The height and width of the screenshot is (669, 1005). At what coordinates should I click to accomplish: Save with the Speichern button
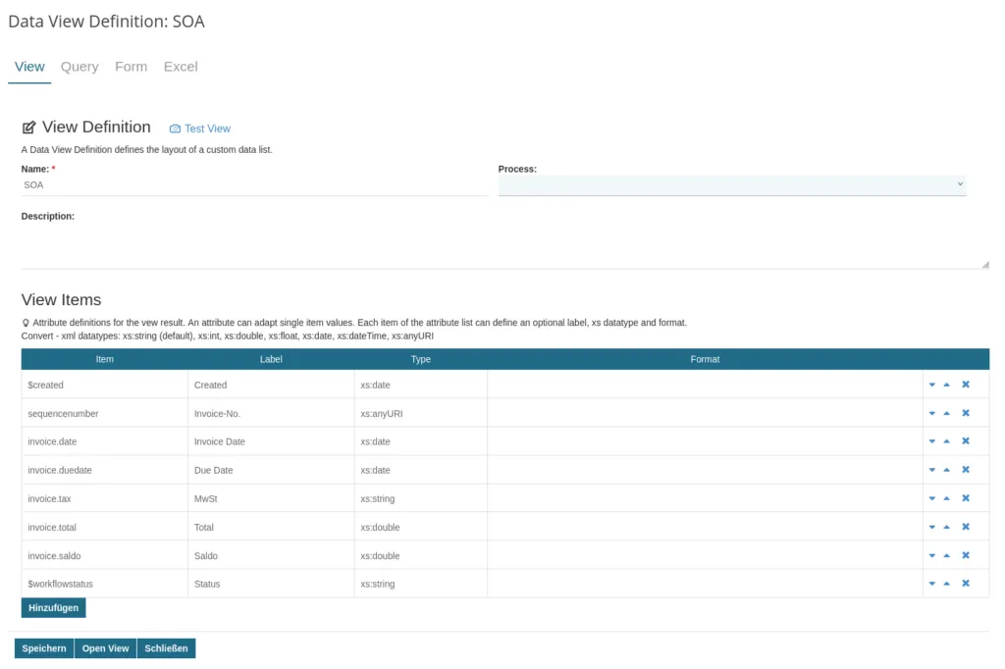coord(44,648)
